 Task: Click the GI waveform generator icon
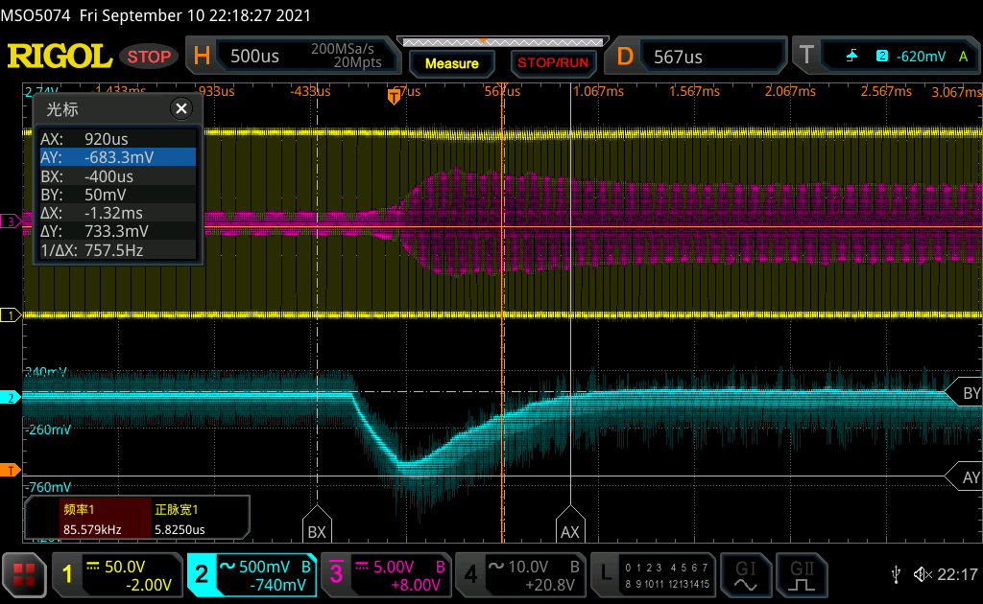(746, 574)
